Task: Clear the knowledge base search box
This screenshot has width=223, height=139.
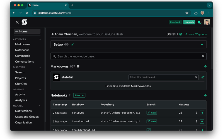Action: [203, 56]
